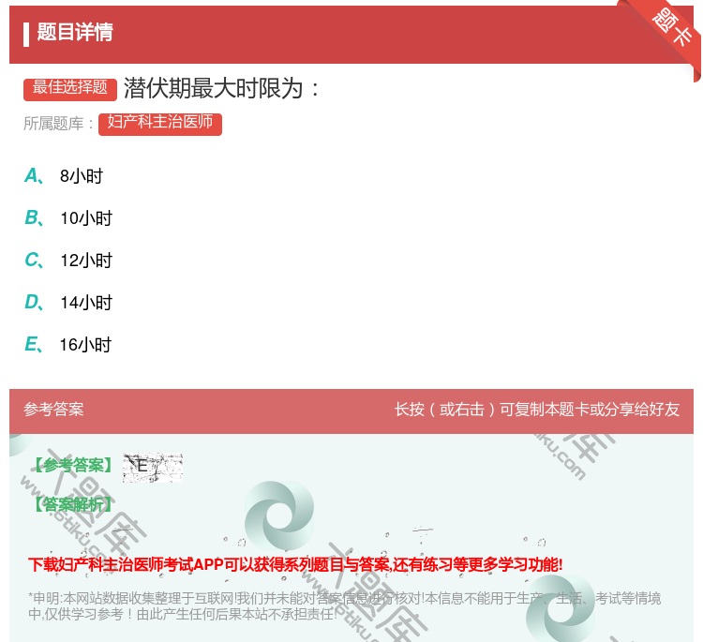Select option C 12小时

click(68, 260)
